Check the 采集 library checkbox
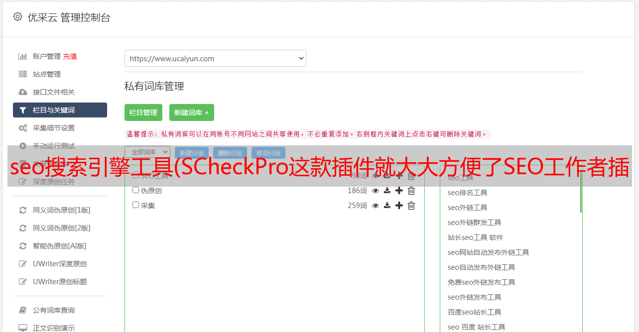The image size is (639, 332). 135,205
